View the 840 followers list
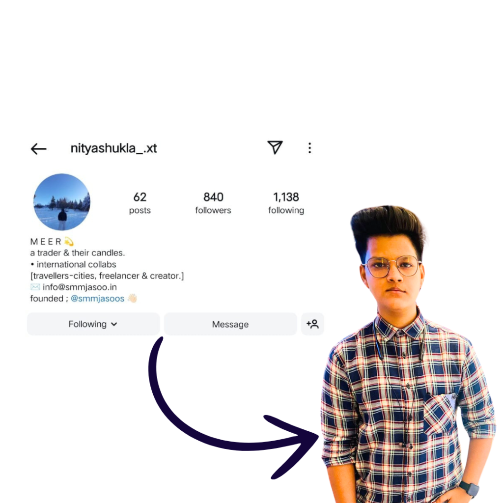The width and height of the screenshot is (503, 503). pos(213,203)
